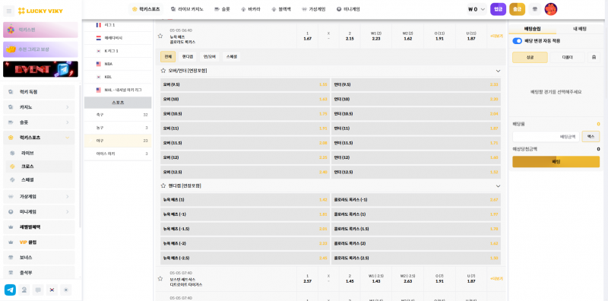Expand the 가상게임 sidebar submenu
608x301 pixels.
tap(68, 197)
